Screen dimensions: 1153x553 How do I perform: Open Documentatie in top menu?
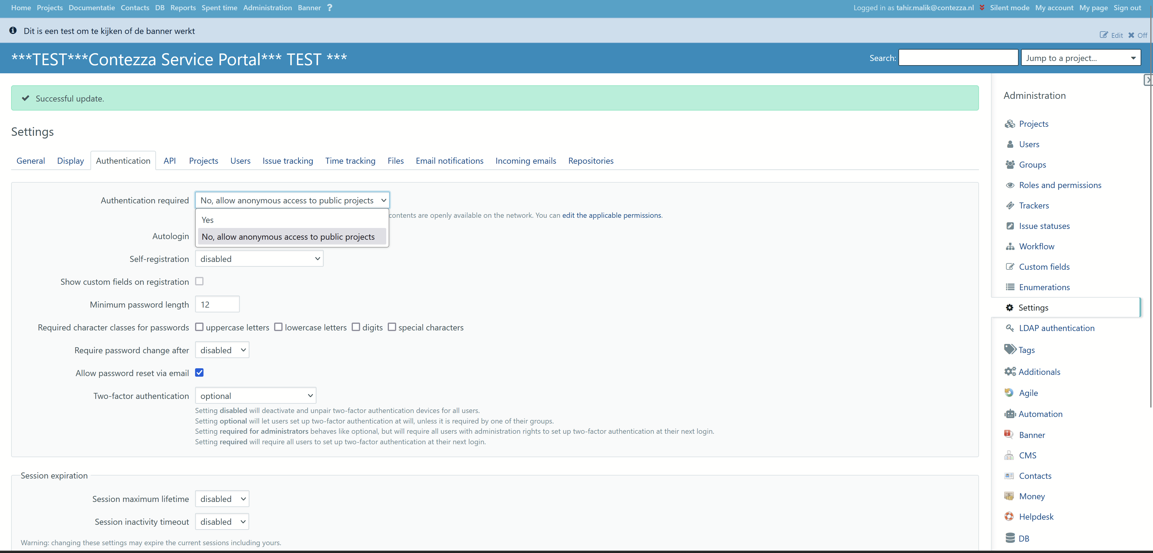click(92, 8)
